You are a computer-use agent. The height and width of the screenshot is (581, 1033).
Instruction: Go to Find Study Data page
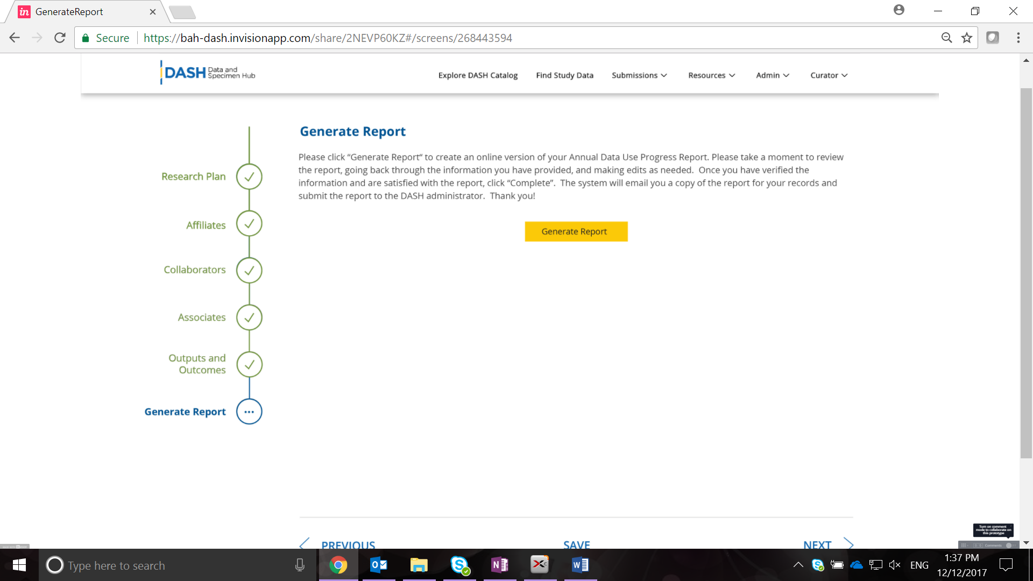click(564, 75)
